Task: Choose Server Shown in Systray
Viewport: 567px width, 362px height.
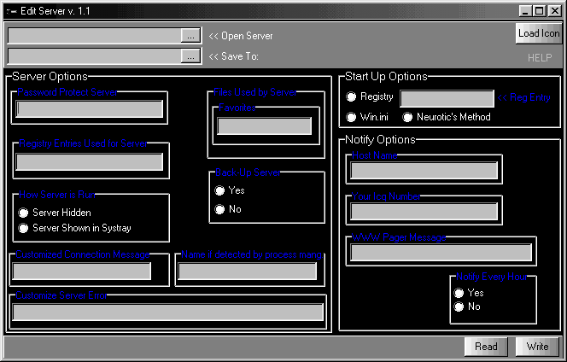Action: [24, 228]
